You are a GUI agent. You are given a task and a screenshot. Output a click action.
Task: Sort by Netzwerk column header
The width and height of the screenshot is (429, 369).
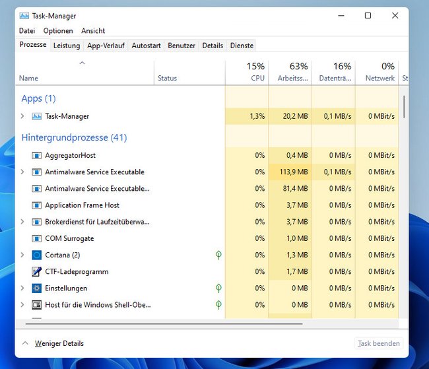[377, 73]
